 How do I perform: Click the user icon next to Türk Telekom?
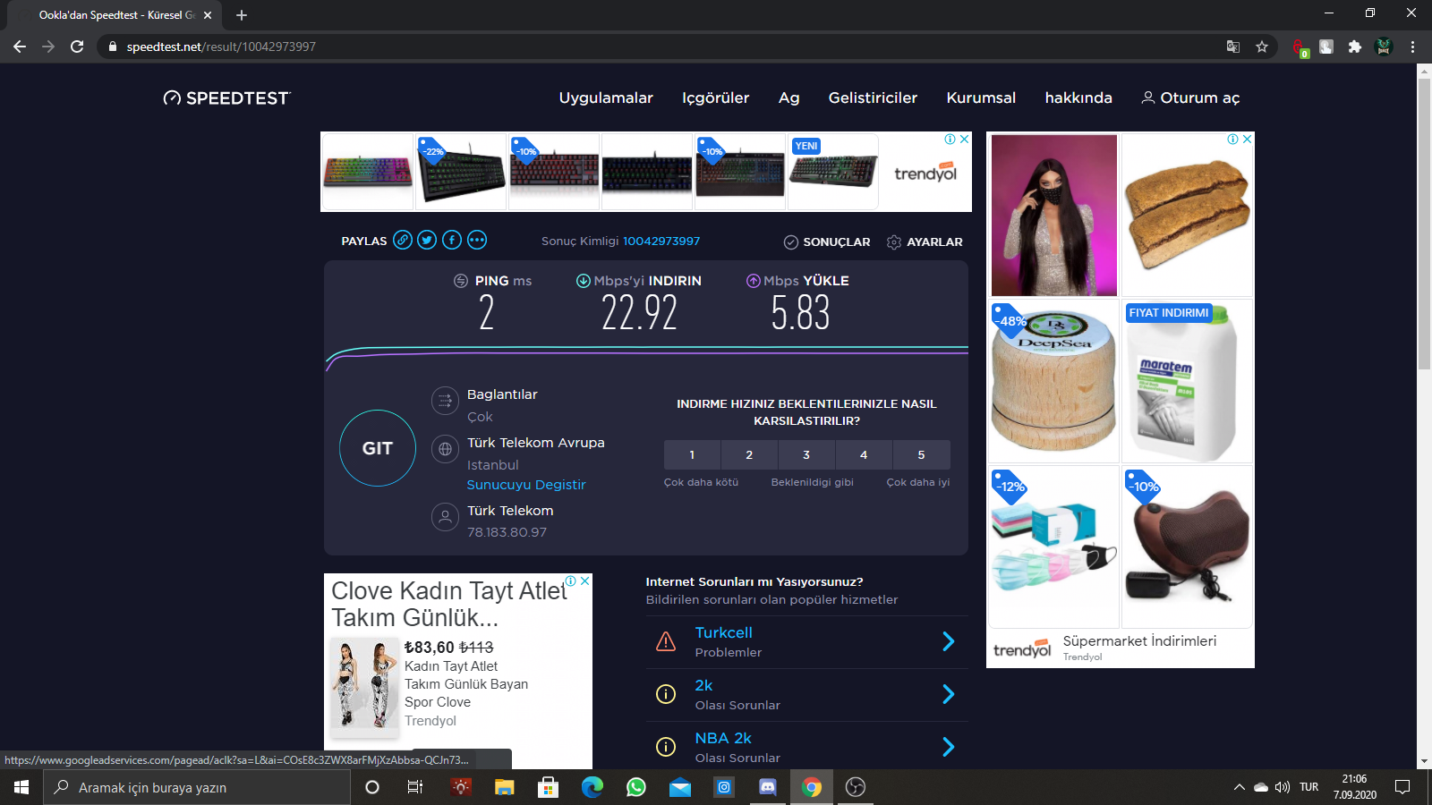[x=445, y=517]
